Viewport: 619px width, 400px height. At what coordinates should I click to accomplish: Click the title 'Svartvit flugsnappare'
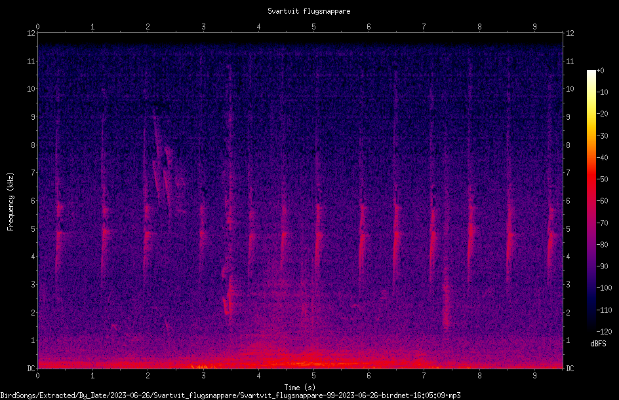pos(309,11)
